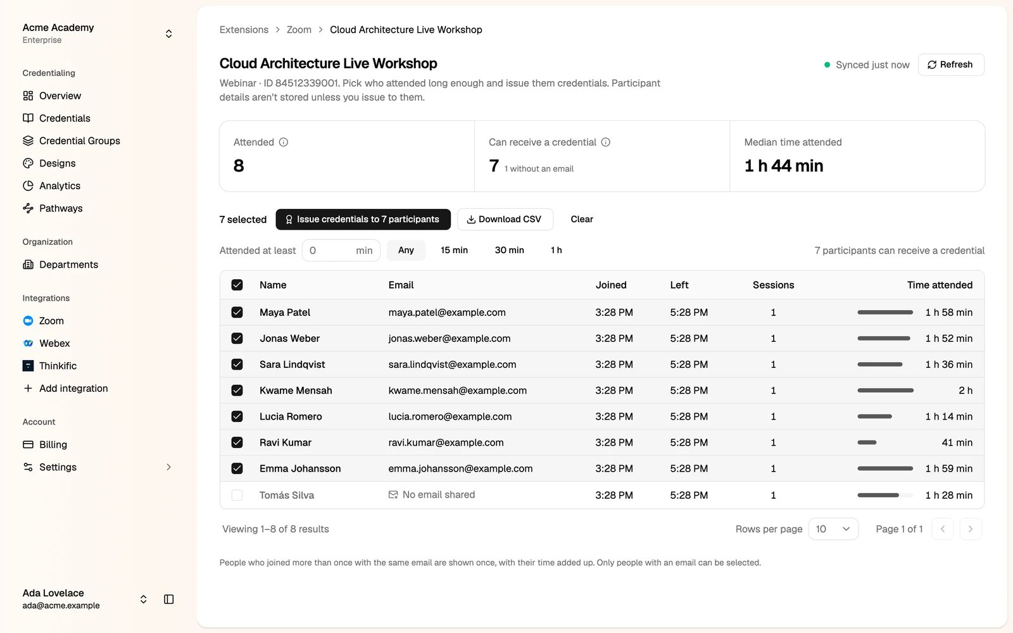Open Zoom breadcrumb link

(299, 30)
